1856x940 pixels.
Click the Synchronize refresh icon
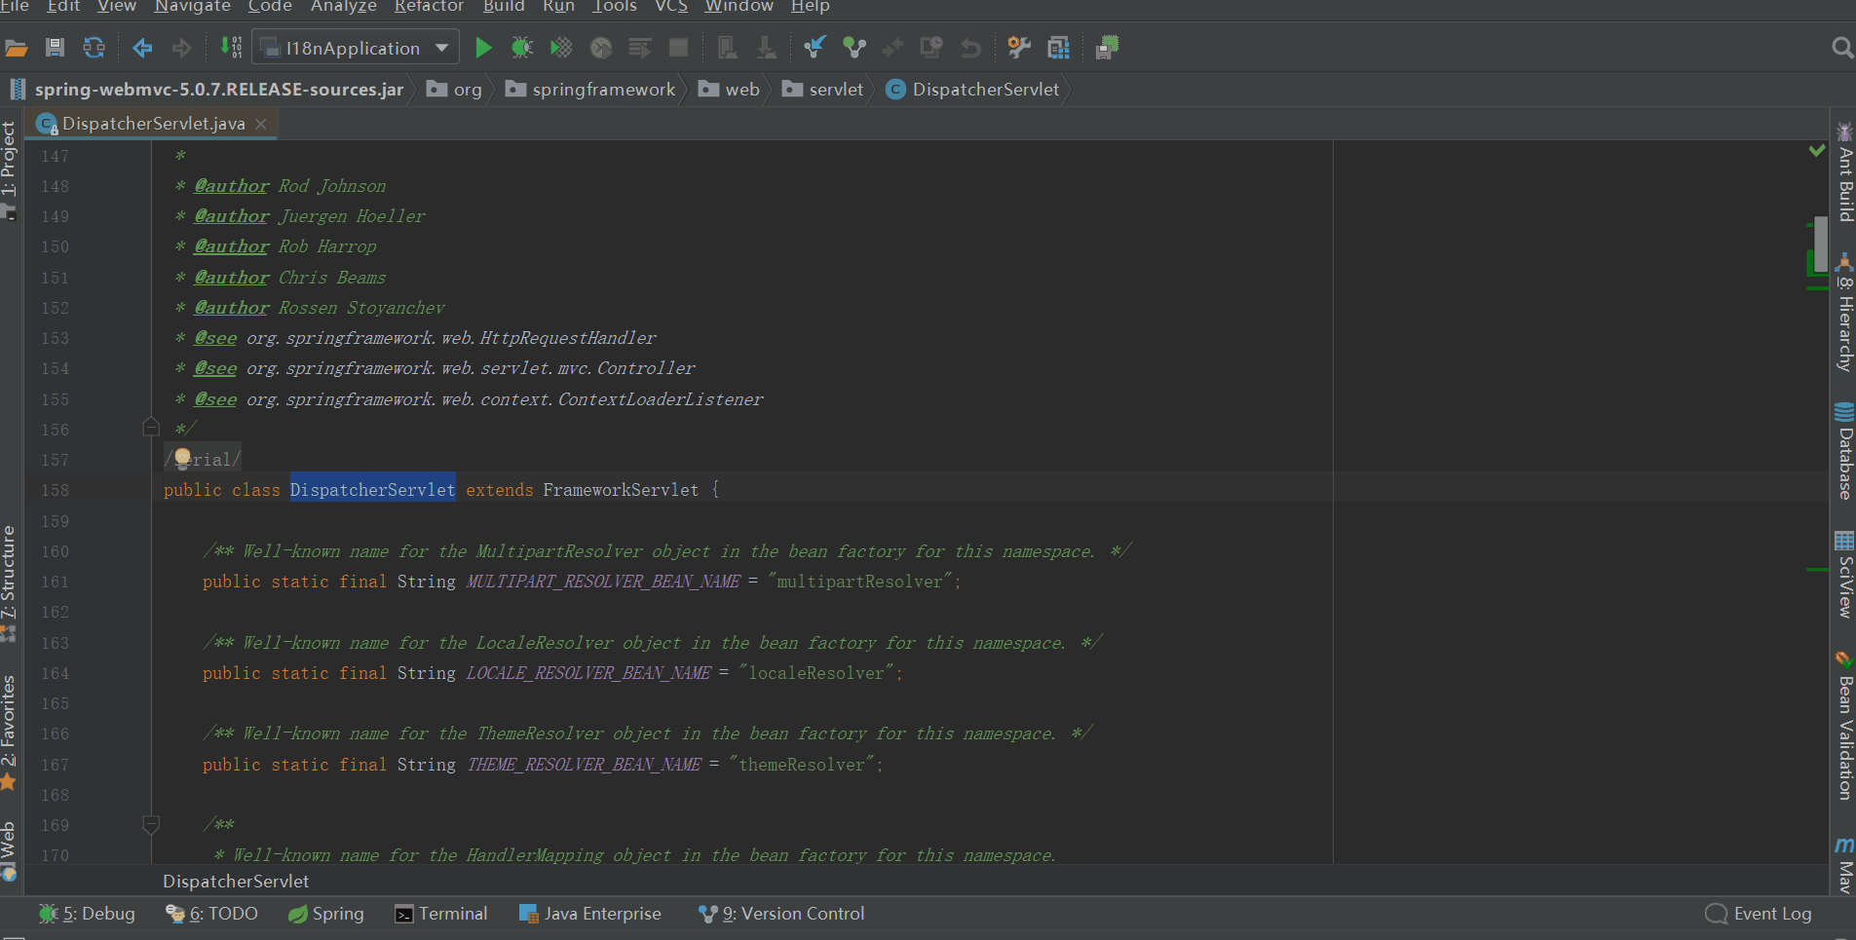pyautogui.click(x=94, y=48)
